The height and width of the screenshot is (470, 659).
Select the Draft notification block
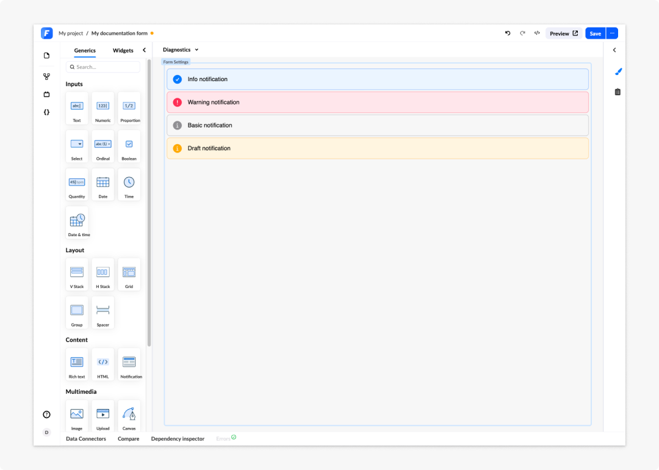[x=378, y=148]
